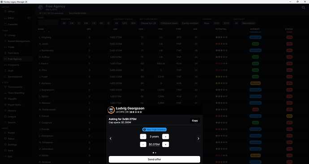The width and height of the screenshot is (309, 164).
Task: Open the Settings gear in the sidebar
Action: coord(5,144)
